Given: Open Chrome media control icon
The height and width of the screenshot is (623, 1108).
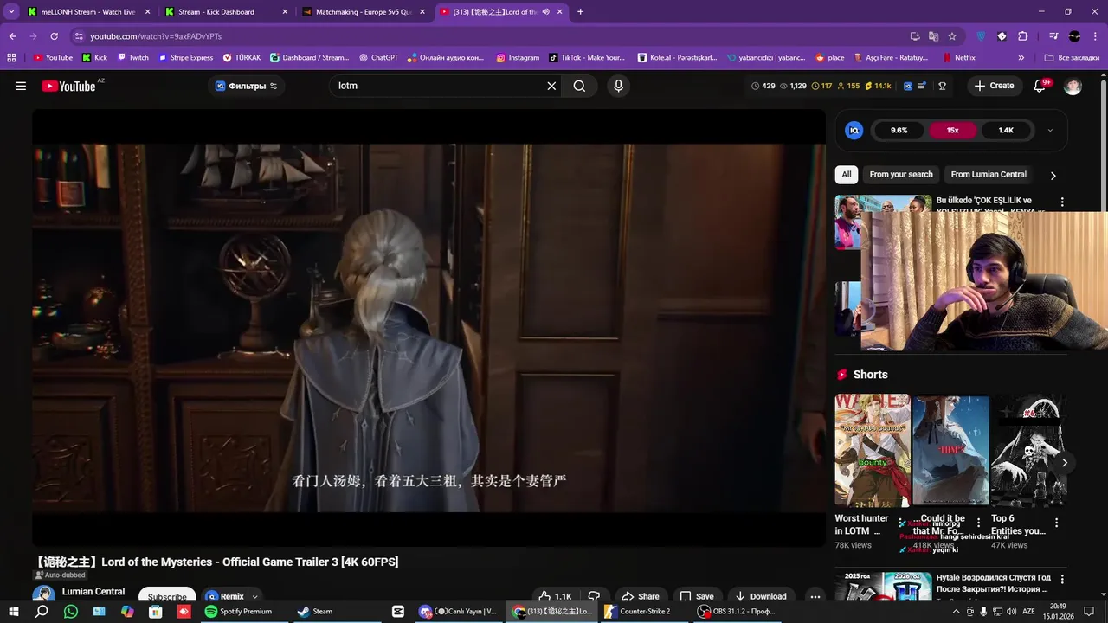Looking at the screenshot, I should click(x=1053, y=36).
